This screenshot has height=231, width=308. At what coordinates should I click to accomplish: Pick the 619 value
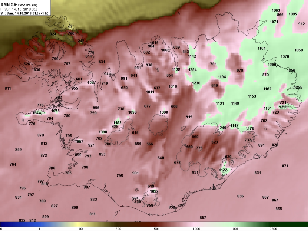[x=151, y=186]
